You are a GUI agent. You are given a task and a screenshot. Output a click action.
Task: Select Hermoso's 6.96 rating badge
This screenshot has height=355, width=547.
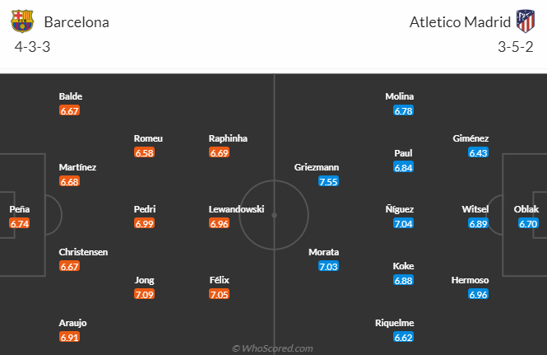tap(479, 294)
